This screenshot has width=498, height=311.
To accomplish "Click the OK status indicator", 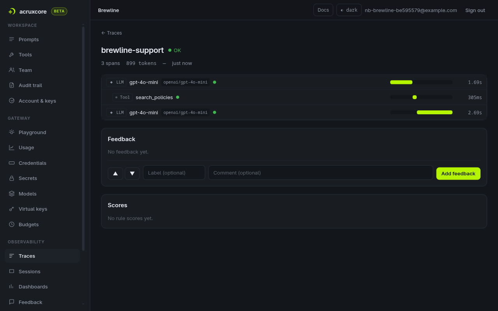I will tap(175, 50).
